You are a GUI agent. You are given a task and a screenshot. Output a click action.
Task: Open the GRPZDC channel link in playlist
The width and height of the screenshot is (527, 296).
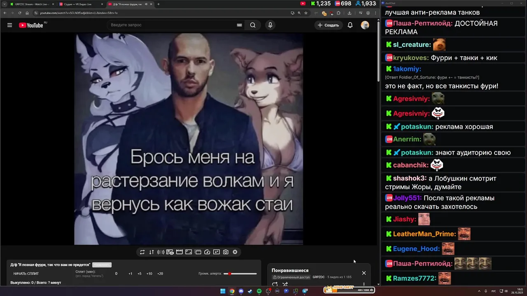(x=319, y=277)
